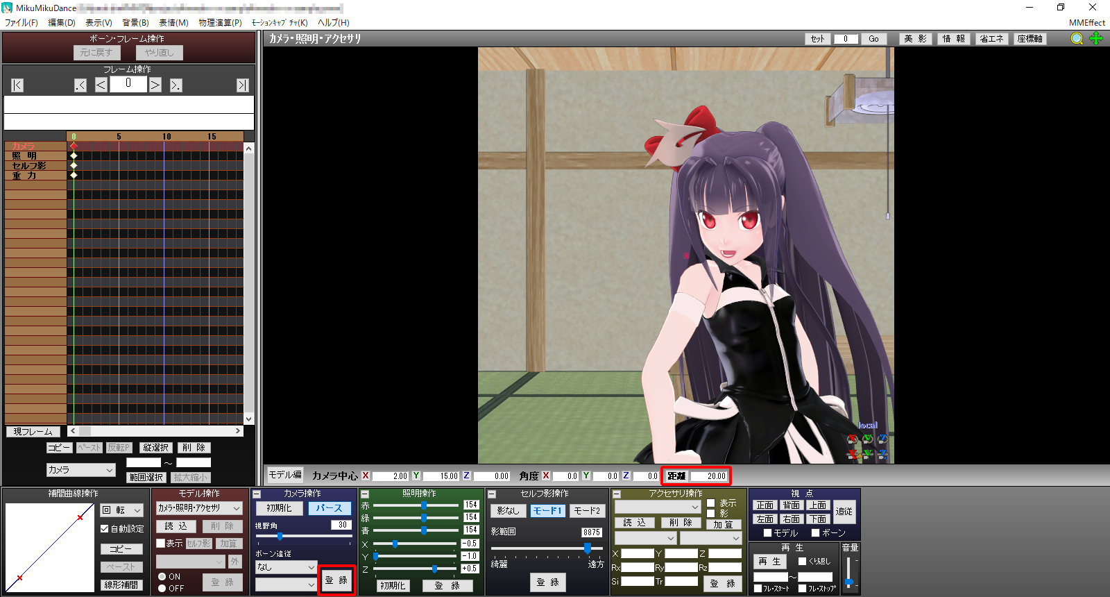Viewport: 1110px width, 597px height.
Task: Open the 物理演算(P) menu
Action: [220, 23]
